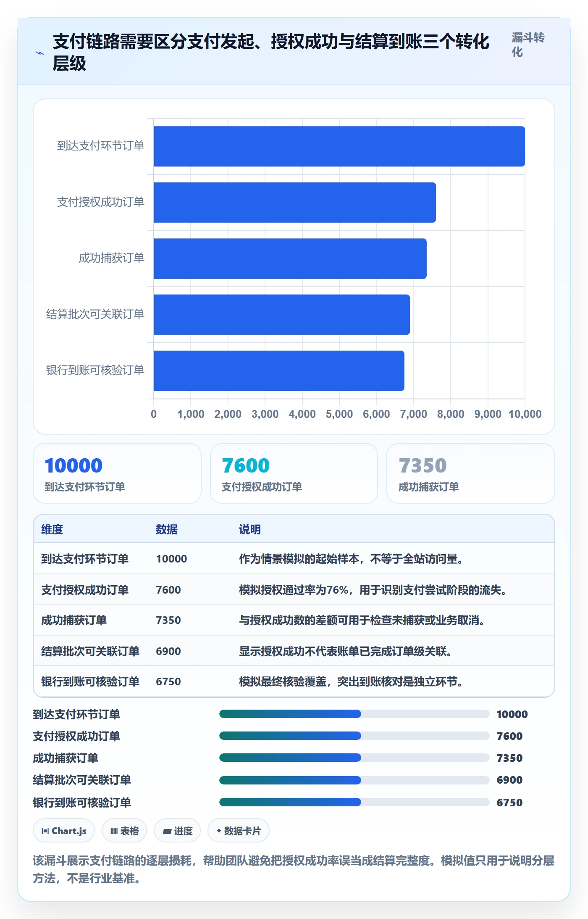Click the 结算批次可关联订单 chart bar

tap(282, 314)
